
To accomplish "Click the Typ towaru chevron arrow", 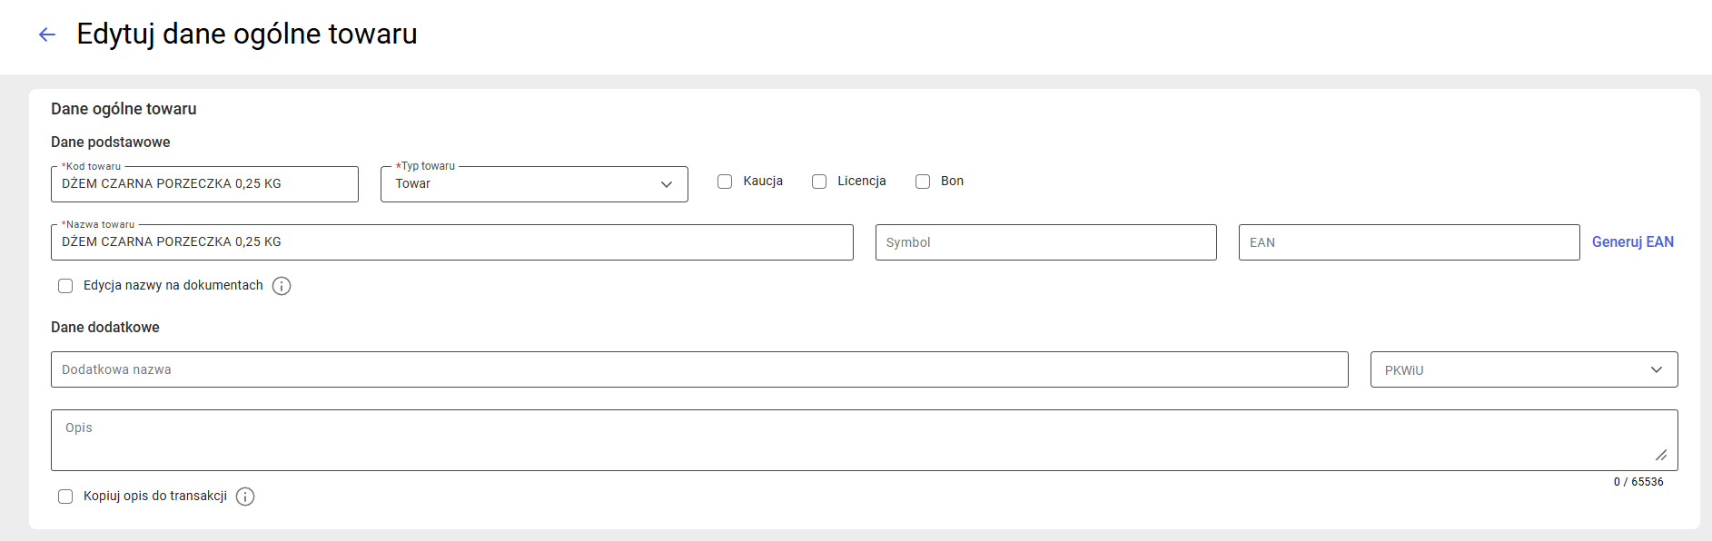I will coord(667,184).
